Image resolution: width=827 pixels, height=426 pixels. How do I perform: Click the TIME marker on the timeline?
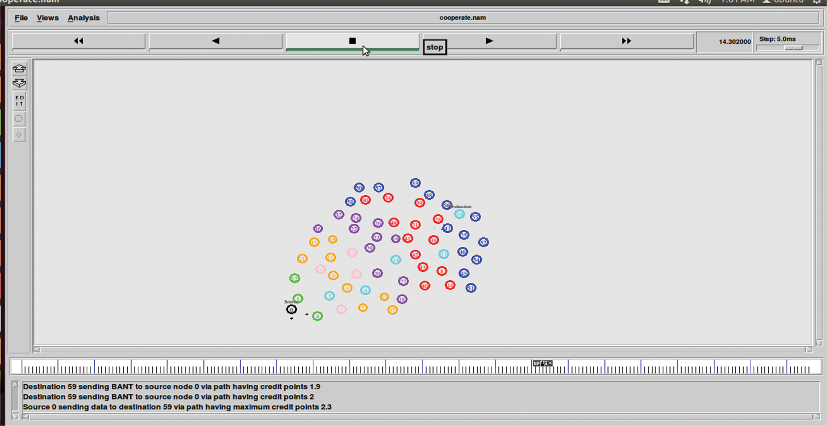(542, 363)
